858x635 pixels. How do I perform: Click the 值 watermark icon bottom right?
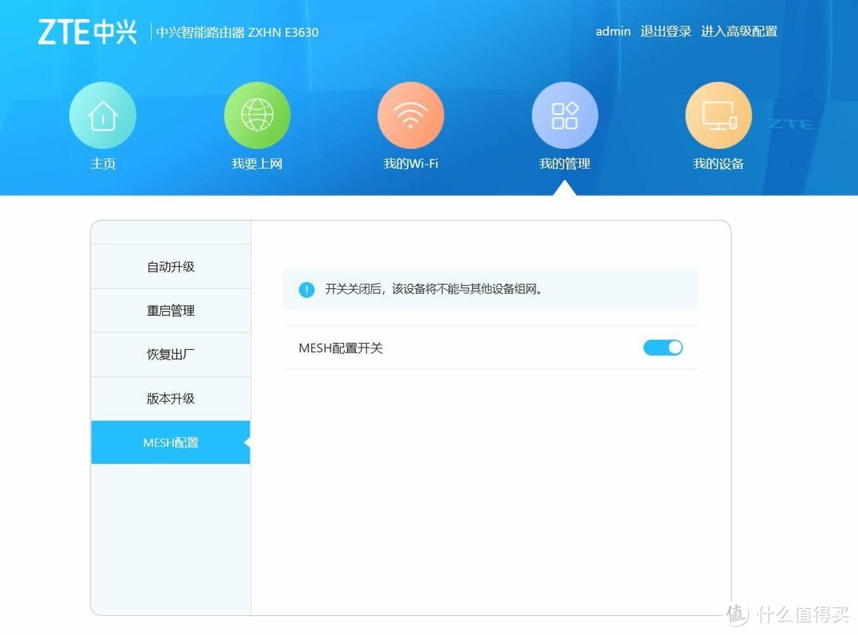click(x=734, y=615)
